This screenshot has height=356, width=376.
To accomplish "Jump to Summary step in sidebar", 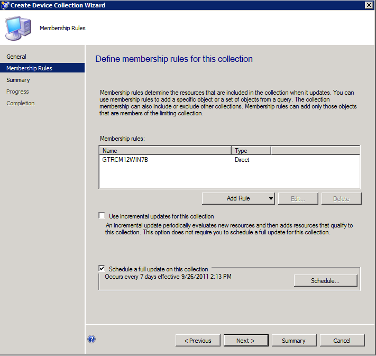I will (18, 80).
